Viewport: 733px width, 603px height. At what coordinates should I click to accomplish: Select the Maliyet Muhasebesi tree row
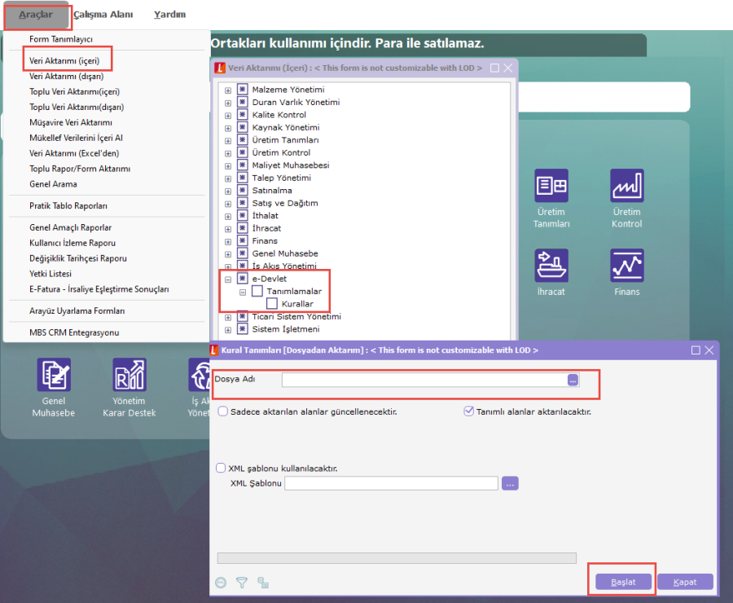pos(291,165)
